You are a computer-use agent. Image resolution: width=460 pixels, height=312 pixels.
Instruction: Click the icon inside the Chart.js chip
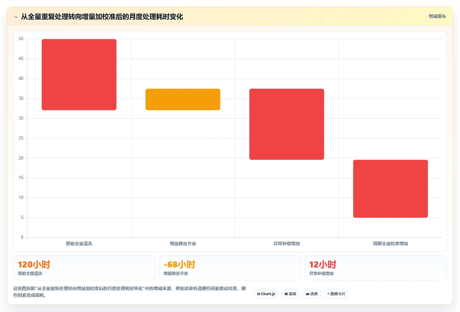259,294
